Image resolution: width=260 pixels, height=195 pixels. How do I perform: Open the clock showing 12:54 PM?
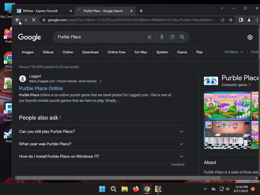241,189
